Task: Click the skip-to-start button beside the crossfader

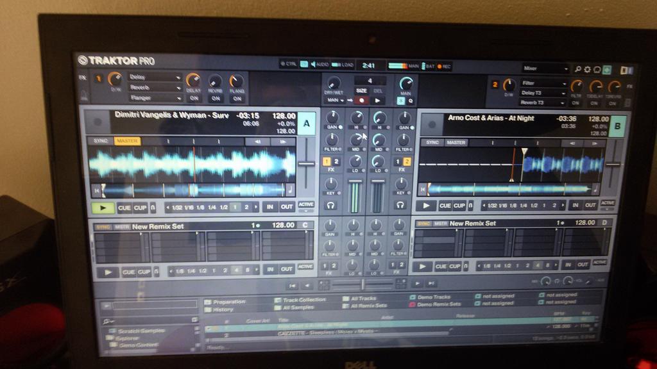Action: tap(293, 286)
